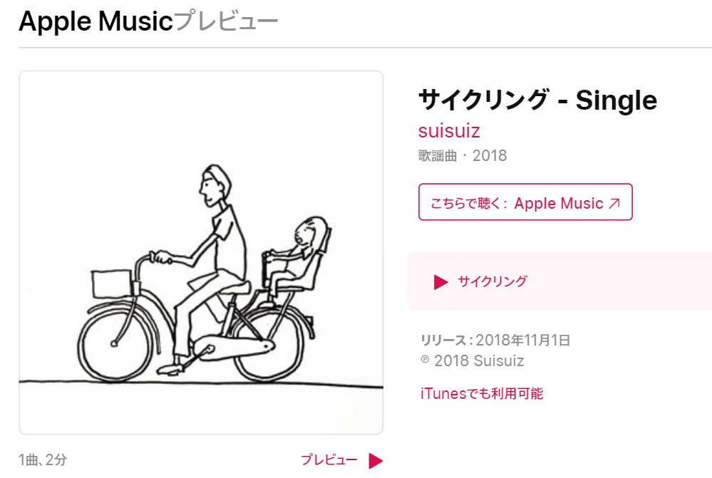This screenshot has width=712, height=478.
Task: Click the 1曲、2分 song count text
Action: (43, 460)
